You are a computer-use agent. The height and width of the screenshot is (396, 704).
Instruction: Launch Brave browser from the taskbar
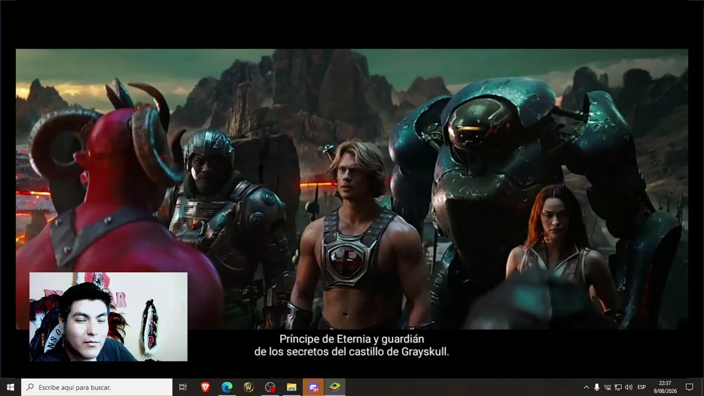205,387
